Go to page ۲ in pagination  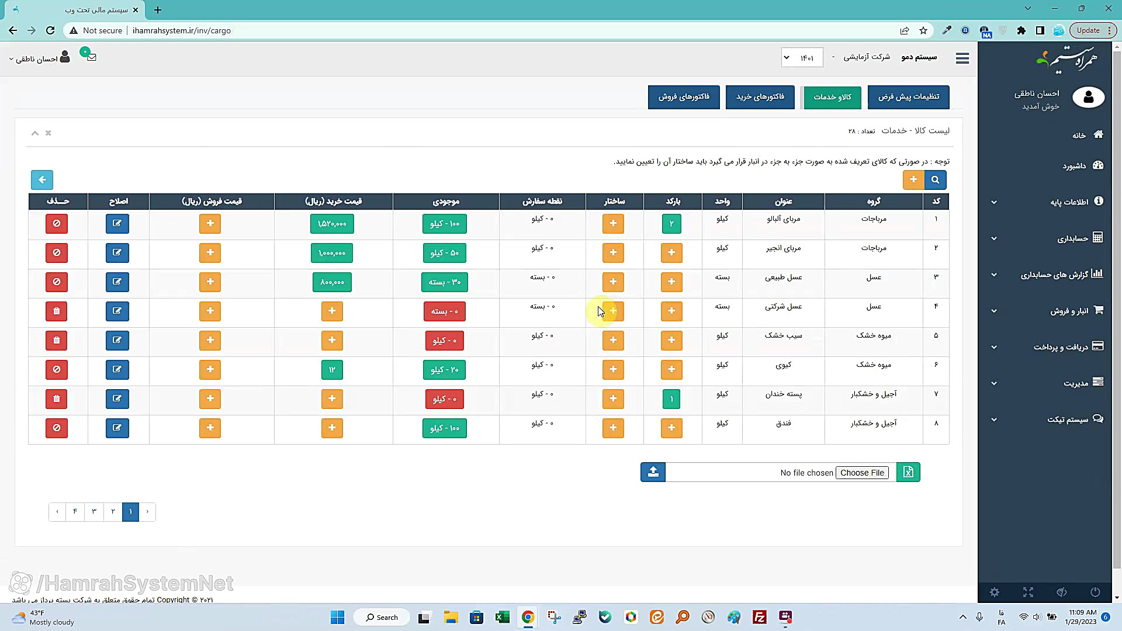point(113,512)
